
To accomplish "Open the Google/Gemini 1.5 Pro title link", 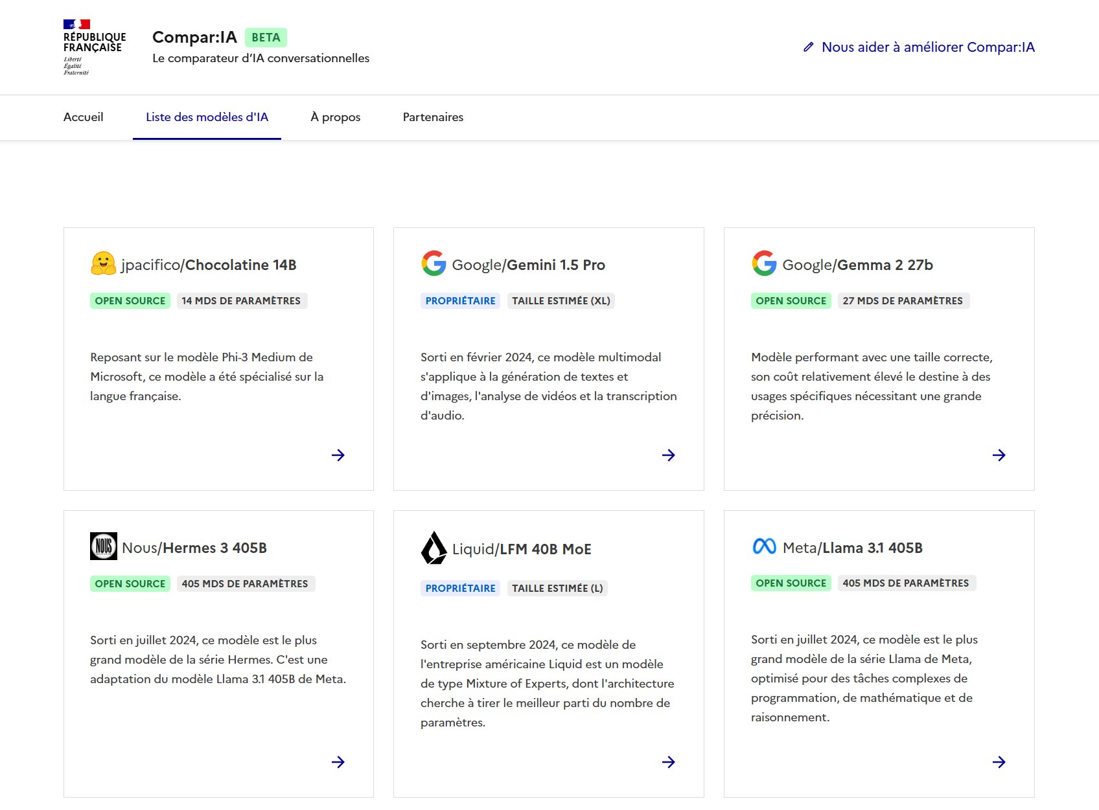I will click(529, 265).
